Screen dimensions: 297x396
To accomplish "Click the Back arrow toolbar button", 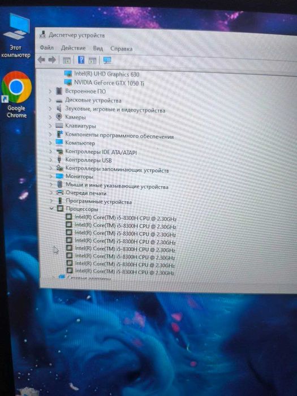I will click(41, 60).
